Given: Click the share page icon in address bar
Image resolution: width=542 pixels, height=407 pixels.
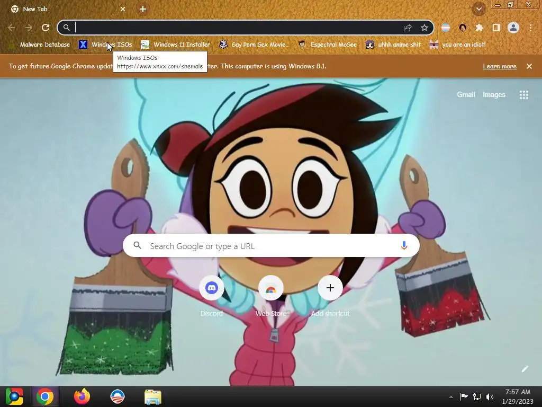Looking at the screenshot, I should click(408, 28).
